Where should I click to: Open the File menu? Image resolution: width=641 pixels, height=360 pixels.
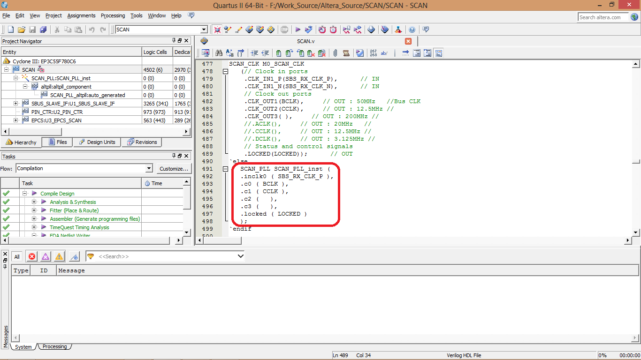pyautogui.click(x=6, y=15)
